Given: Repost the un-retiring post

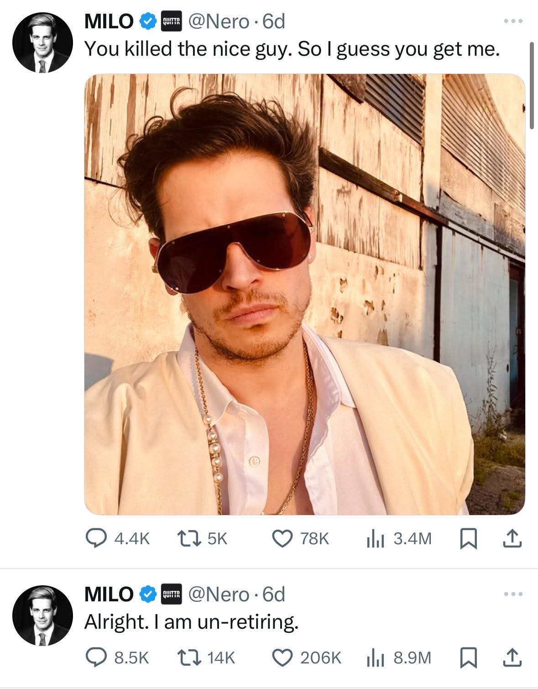Looking at the screenshot, I should [x=205, y=657].
